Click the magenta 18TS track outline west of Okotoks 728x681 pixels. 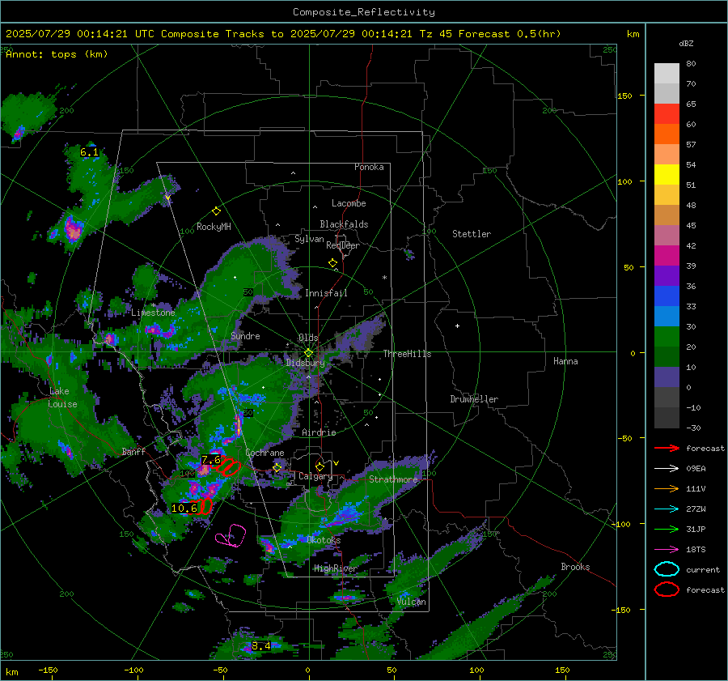coord(231,535)
